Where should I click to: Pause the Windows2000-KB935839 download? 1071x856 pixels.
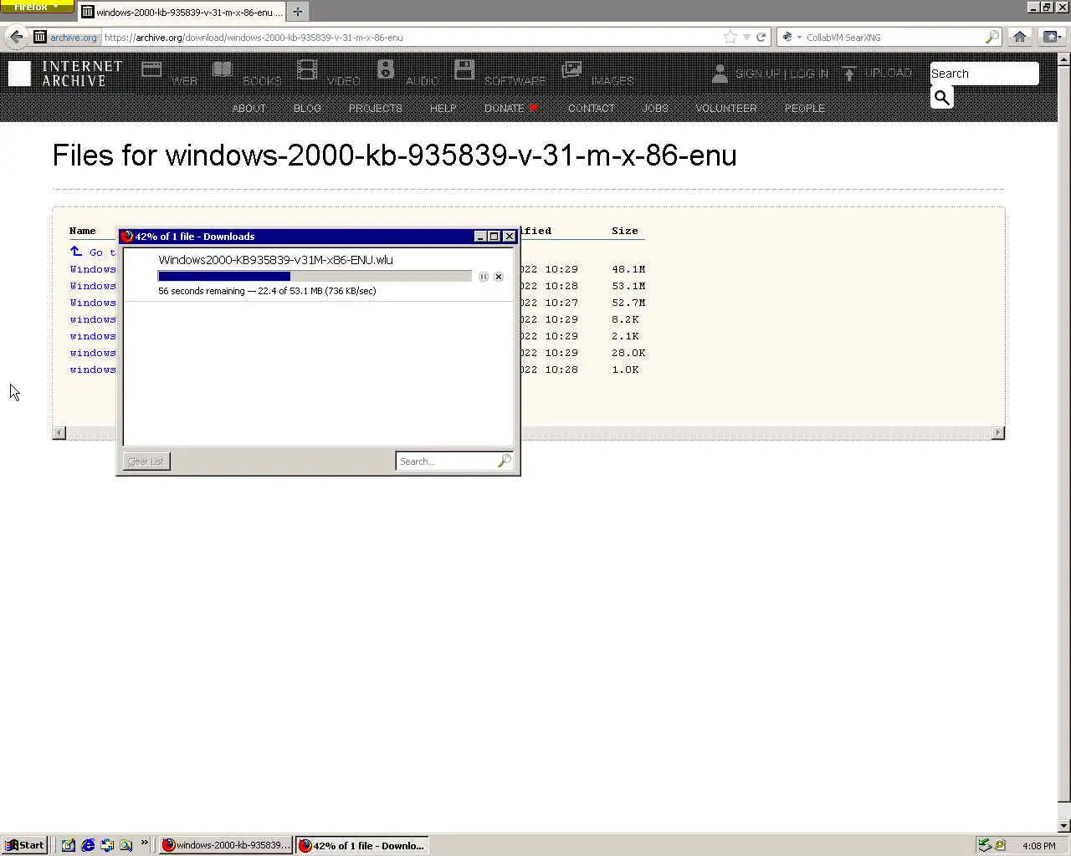[484, 277]
